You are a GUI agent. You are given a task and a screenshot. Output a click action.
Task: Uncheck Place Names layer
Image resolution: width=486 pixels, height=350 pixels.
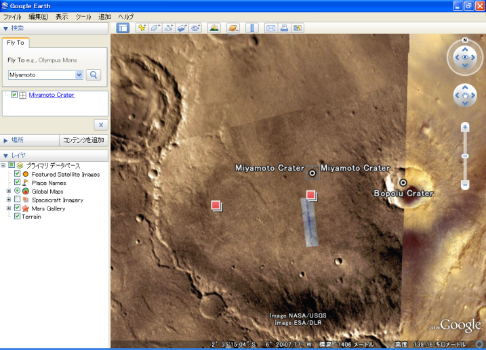(18, 183)
